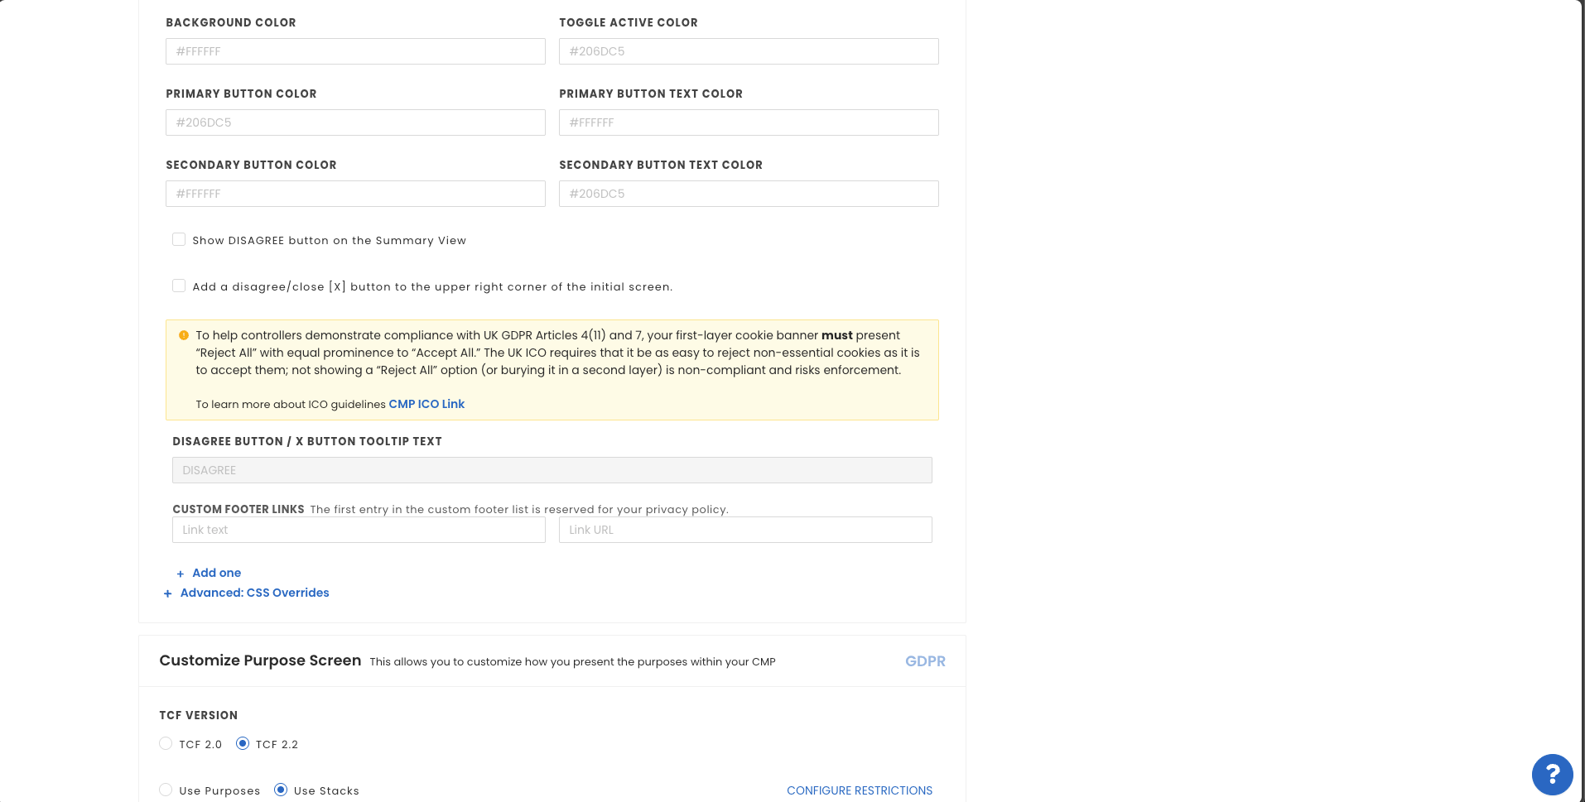Image resolution: width=1585 pixels, height=802 pixels.
Task: Click the footer Link text field
Action: [x=359, y=530]
